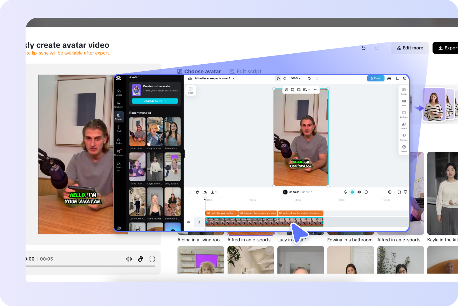This screenshot has width=458, height=306.
Task: Open the Background tab in the right panel
Action: 404,114
